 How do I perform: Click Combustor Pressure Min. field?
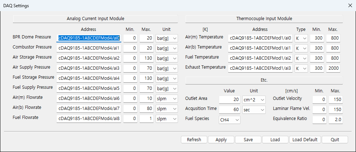130,49
